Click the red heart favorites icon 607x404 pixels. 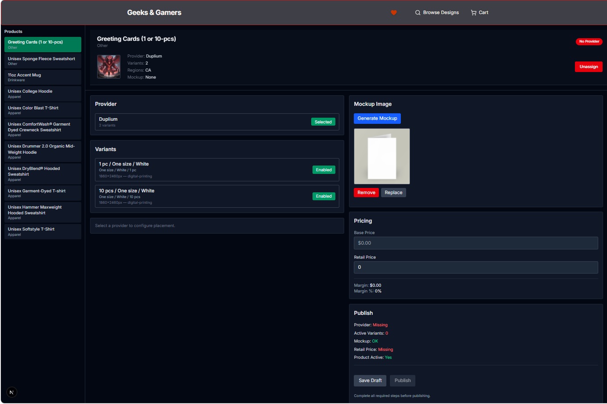point(394,13)
